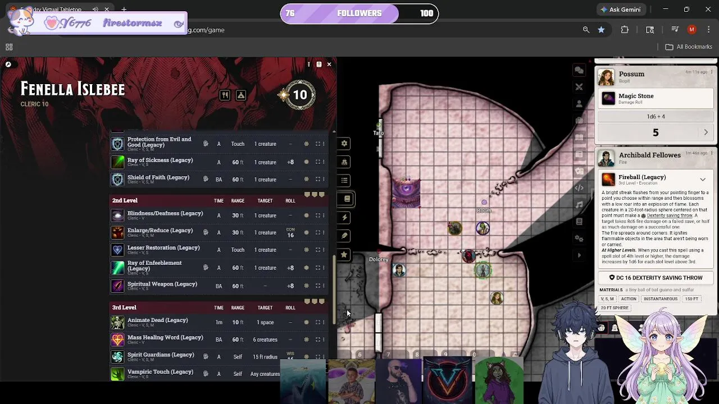Select the Inventory tab icon on sheet
Image resolution: width=719 pixels, height=404 pixels.
pyautogui.click(x=344, y=162)
